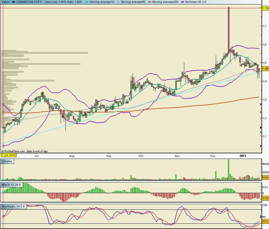Click the Moving average200 legend label
Screen dimensions: 269x229
(x=165, y=2)
